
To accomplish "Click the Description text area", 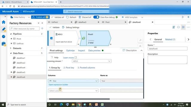I will 167,60.
